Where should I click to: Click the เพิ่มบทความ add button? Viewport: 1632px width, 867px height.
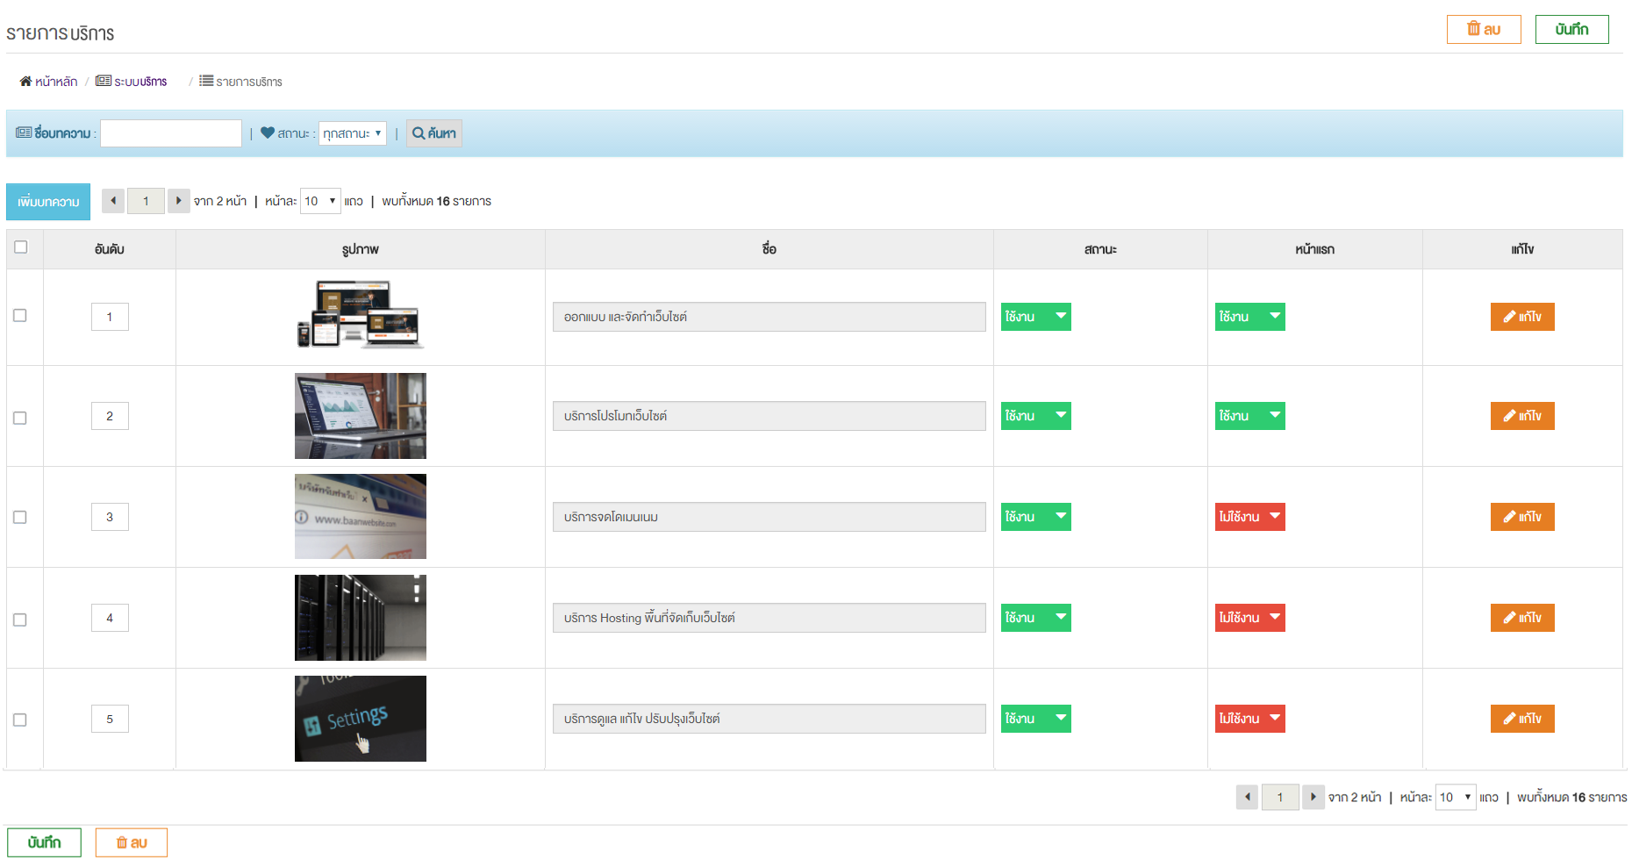point(48,202)
